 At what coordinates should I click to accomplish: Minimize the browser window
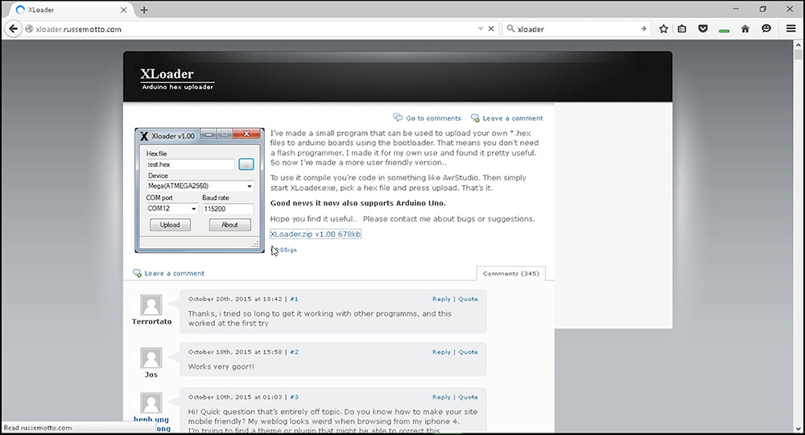(x=736, y=9)
